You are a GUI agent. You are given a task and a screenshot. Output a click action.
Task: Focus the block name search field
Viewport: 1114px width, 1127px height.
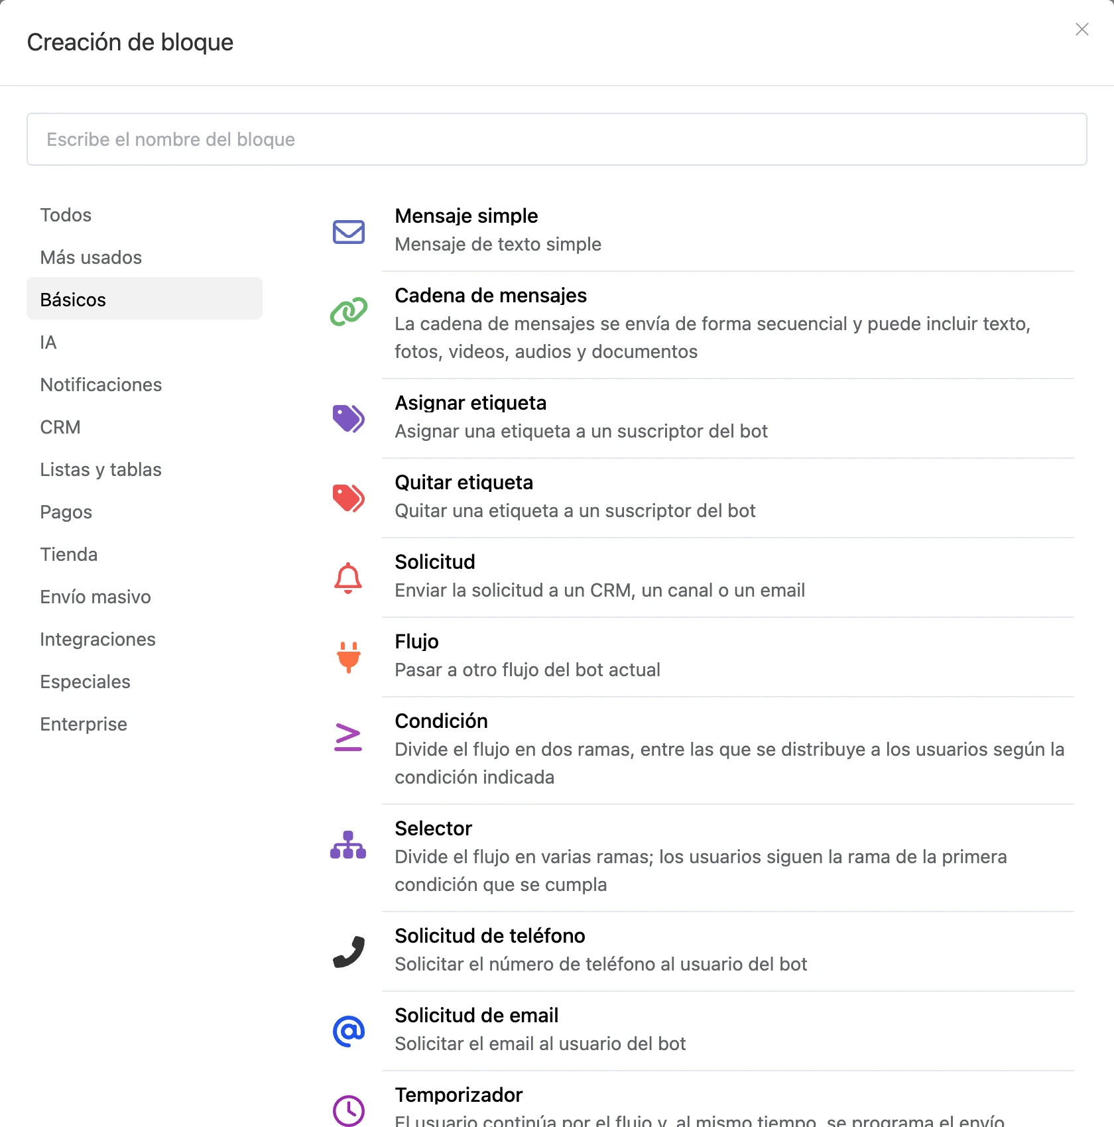[557, 139]
